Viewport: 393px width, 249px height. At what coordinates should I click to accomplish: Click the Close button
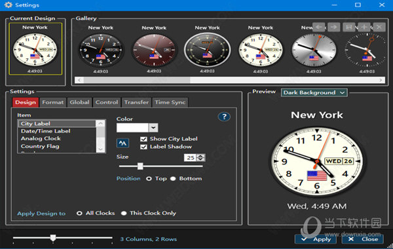click(x=363, y=239)
